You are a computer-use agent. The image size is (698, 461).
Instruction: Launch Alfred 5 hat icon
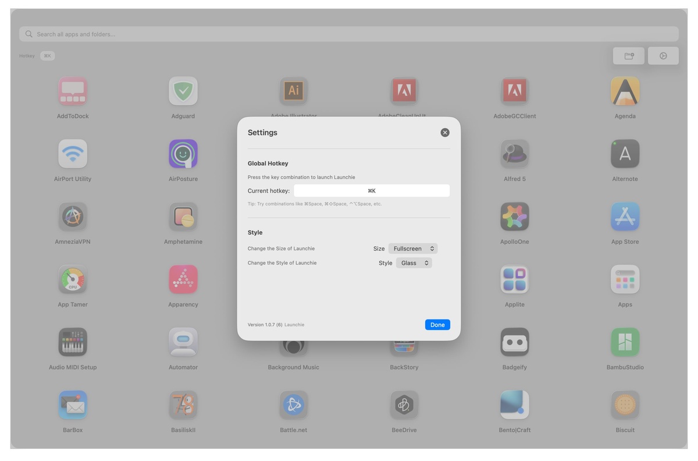click(x=515, y=154)
